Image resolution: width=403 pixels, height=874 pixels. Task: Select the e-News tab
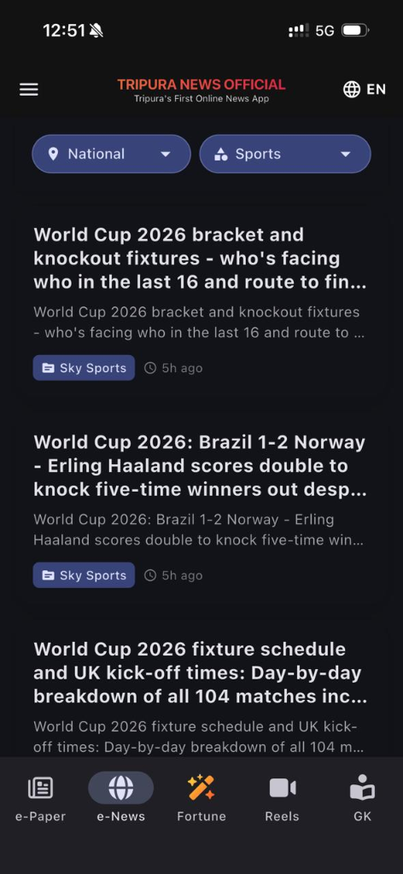121,797
